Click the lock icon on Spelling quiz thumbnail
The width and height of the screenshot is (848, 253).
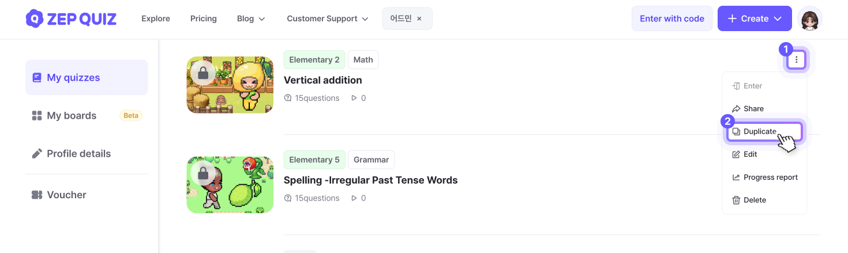point(202,173)
